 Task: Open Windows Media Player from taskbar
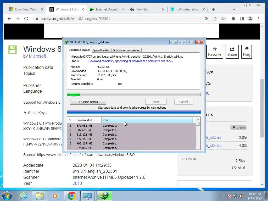[55, 196]
